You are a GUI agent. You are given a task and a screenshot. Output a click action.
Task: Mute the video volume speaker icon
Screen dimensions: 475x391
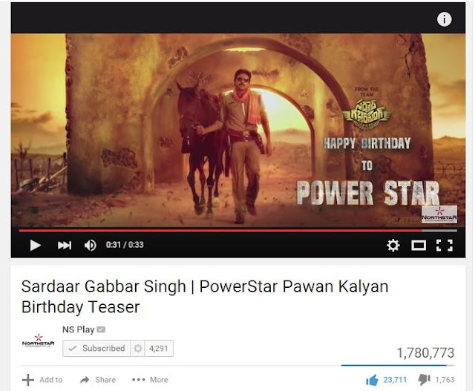coord(91,245)
